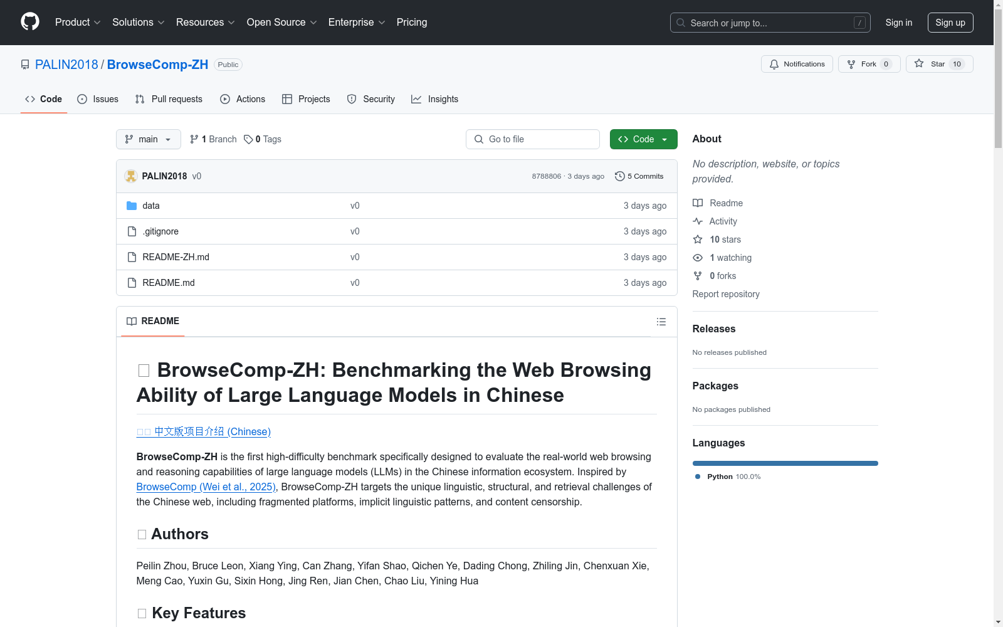The height and width of the screenshot is (627, 1003).
Task: Star the BrowseComp-ZH repository
Action: [939, 64]
